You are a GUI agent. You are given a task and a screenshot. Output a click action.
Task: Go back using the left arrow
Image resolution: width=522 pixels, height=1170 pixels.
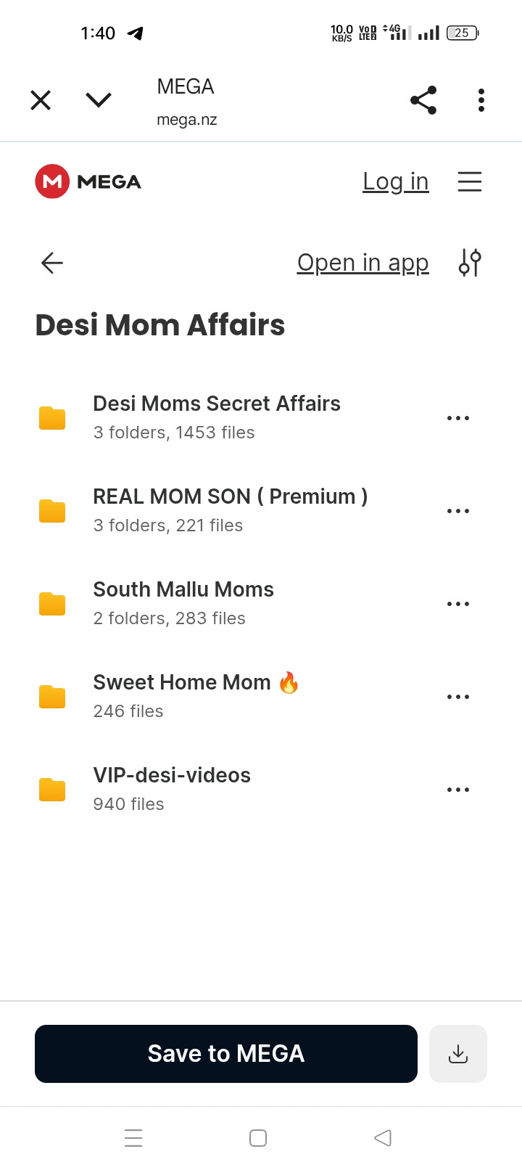click(x=52, y=263)
